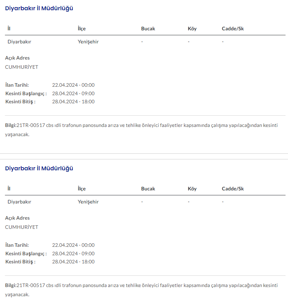Click the first Kesinti Bitiş time value
Image resolution: width=288 pixels, height=305 pixels.
pos(73,102)
